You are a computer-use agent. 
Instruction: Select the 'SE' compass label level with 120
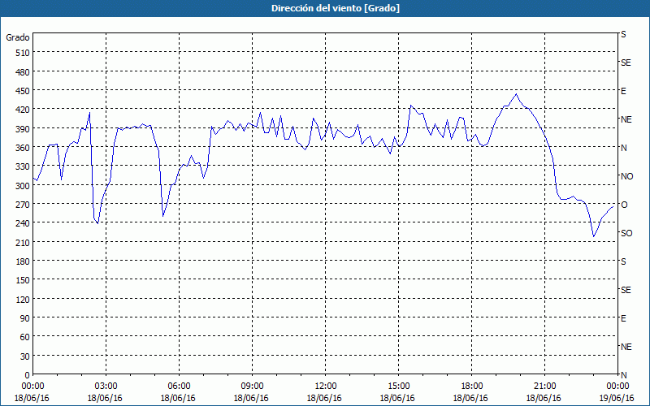click(626, 290)
